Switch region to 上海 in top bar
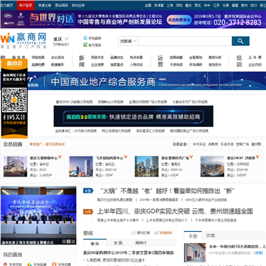Image resolution: width=266 pixels, height=266 pixels. pos(170,5)
